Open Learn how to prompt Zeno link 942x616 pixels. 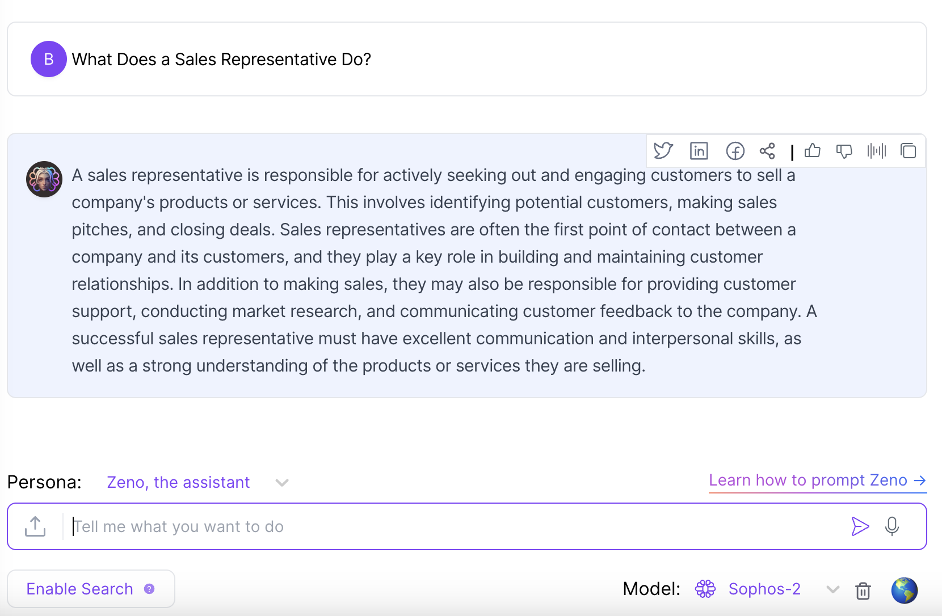click(818, 480)
